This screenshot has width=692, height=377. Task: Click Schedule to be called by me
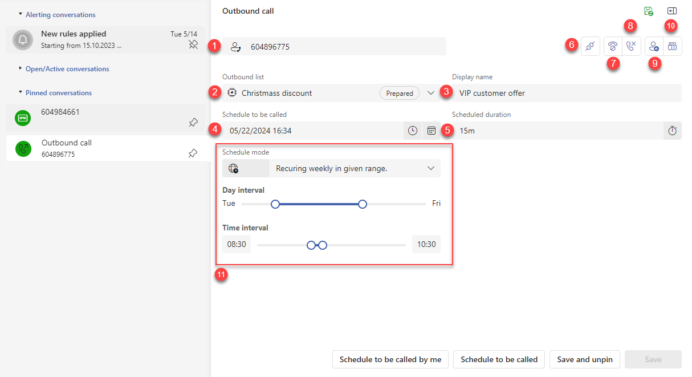click(390, 359)
